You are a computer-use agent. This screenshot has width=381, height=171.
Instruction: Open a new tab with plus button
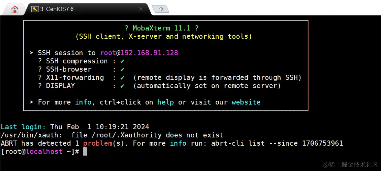click(161, 9)
